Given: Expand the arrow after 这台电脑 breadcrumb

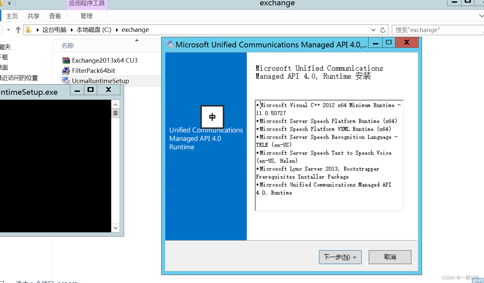Looking at the screenshot, I should 72,30.
